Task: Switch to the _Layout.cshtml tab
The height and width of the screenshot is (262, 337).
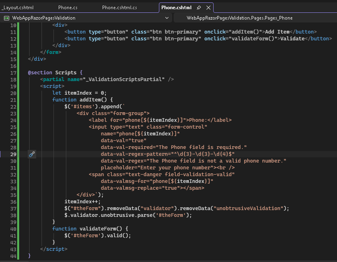Action: click(x=18, y=8)
